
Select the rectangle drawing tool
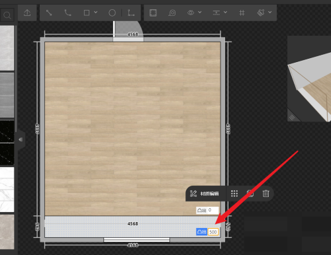pyautogui.click(x=87, y=13)
